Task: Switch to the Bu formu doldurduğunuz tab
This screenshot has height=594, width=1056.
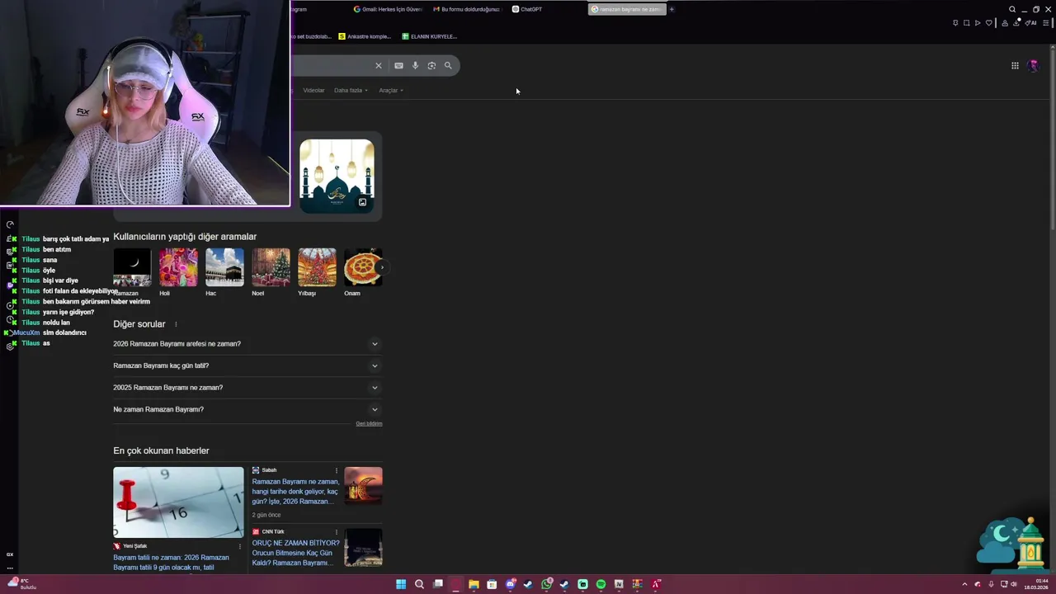Action: pyautogui.click(x=466, y=9)
